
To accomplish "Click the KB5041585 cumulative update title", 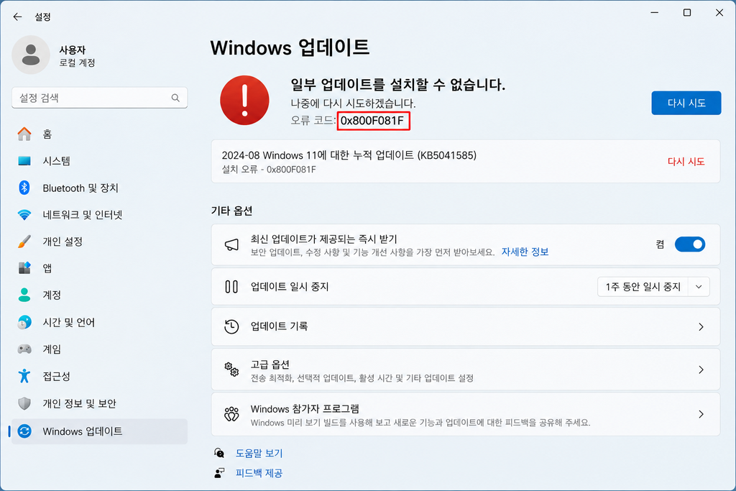I will point(349,155).
